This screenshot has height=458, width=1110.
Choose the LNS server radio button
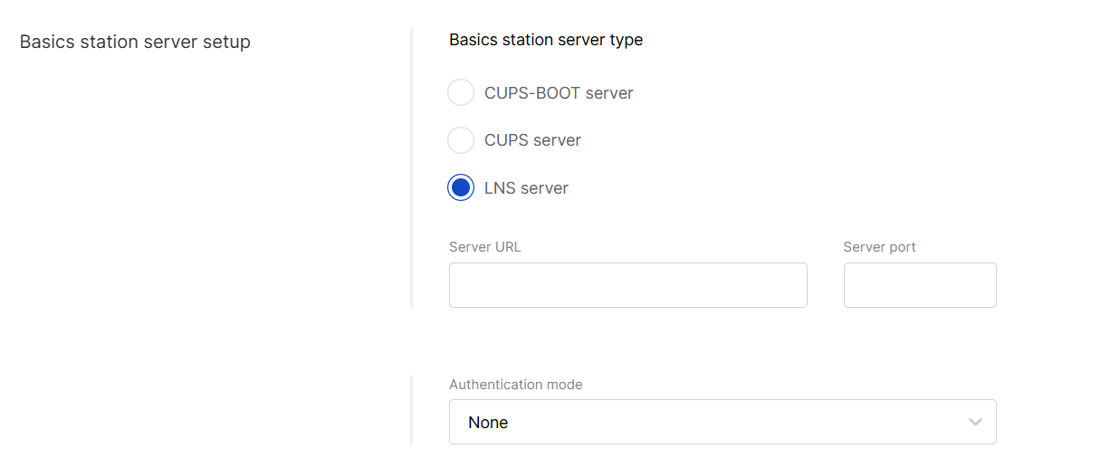pyautogui.click(x=461, y=188)
